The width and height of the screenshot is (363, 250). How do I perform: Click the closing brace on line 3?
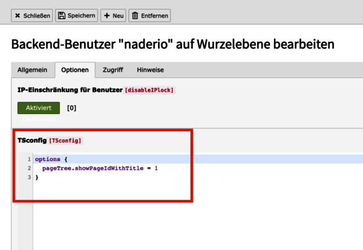[37, 178]
